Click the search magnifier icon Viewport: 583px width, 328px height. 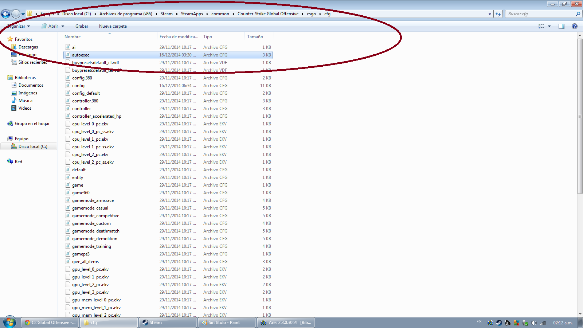point(578,14)
